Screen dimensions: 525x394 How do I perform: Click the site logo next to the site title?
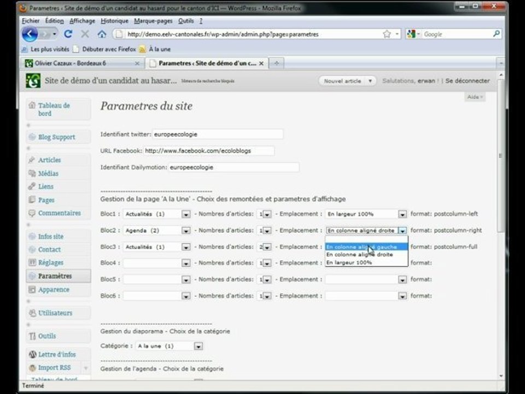coord(33,81)
